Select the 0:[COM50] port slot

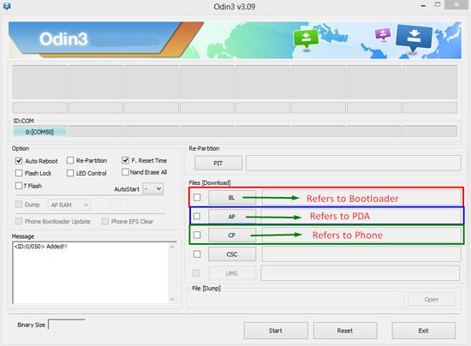pyautogui.click(x=39, y=132)
